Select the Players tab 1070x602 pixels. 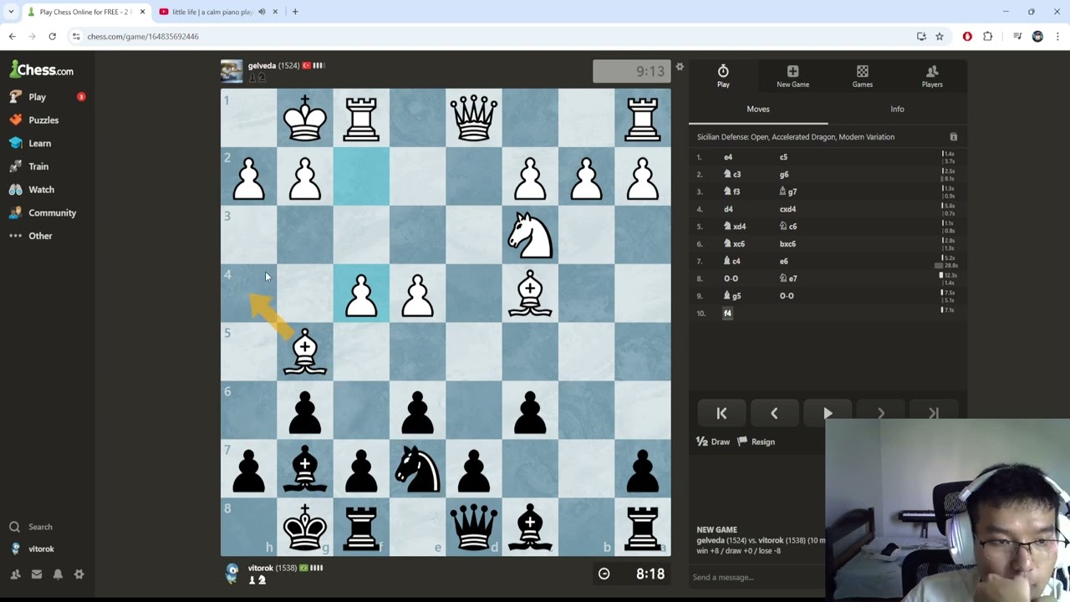(x=932, y=76)
